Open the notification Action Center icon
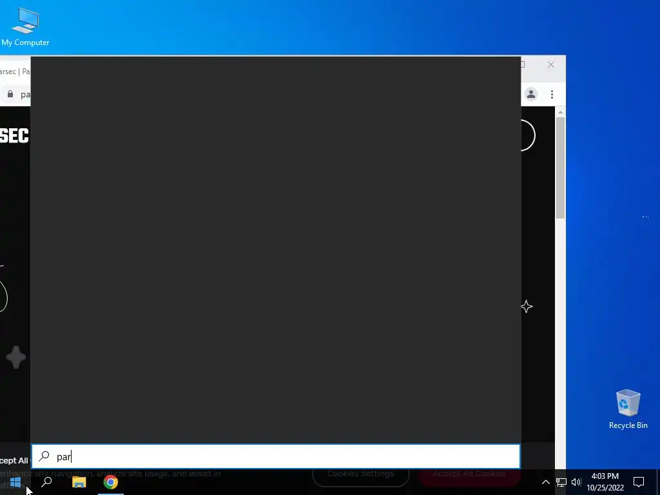 coord(639,482)
